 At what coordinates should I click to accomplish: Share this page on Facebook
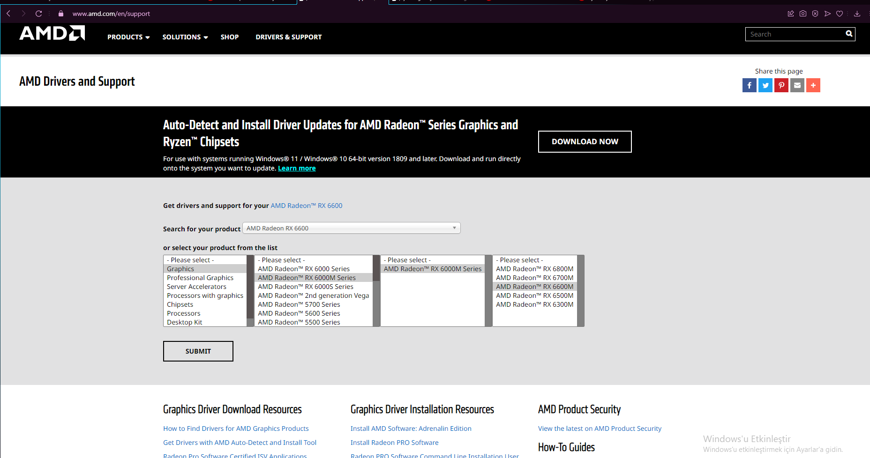[x=750, y=85]
